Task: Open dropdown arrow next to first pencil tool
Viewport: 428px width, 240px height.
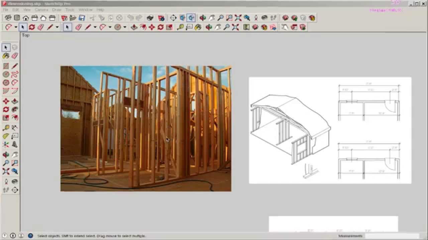Action: click(57, 27)
